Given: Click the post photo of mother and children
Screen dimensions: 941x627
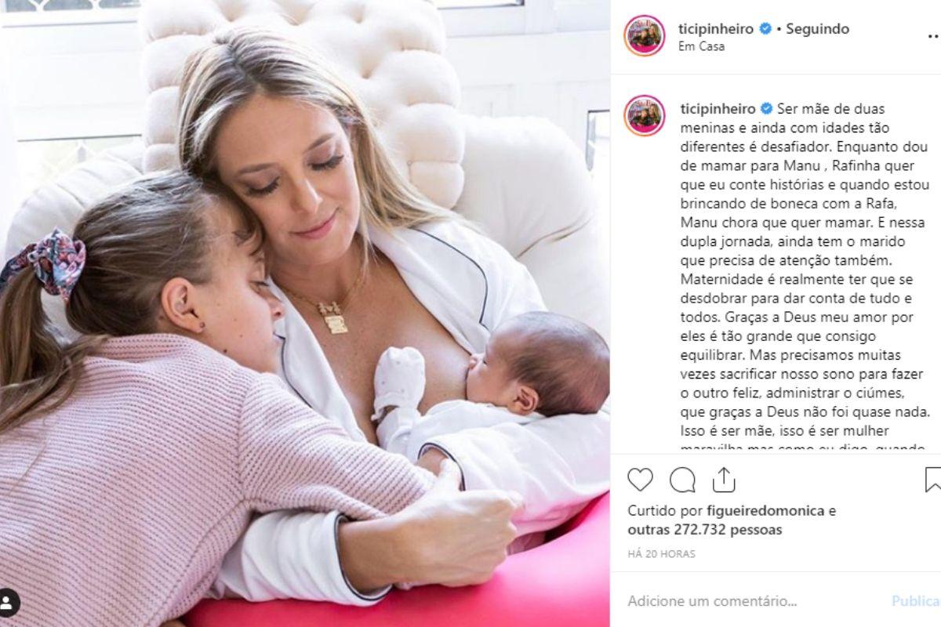Looking at the screenshot, I should pyautogui.click(x=305, y=313).
